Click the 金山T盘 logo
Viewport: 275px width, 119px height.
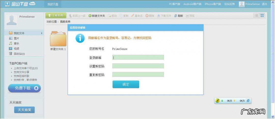pos(20,4)
